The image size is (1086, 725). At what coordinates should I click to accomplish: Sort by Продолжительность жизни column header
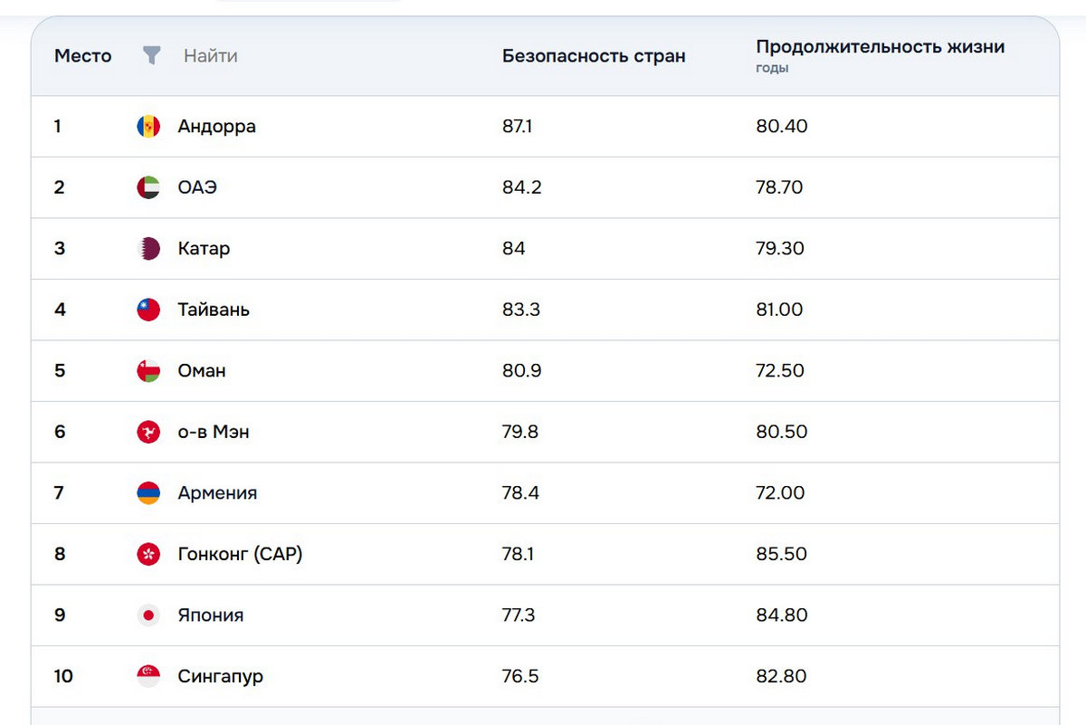[x=881, y=47]
